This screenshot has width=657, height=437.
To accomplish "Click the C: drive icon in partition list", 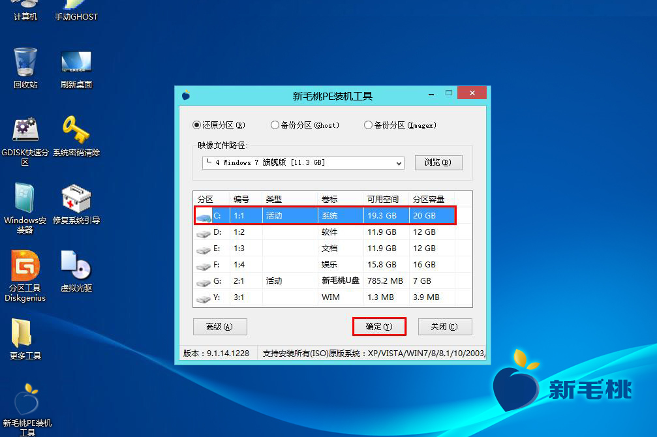I will [x=204, y=217].
